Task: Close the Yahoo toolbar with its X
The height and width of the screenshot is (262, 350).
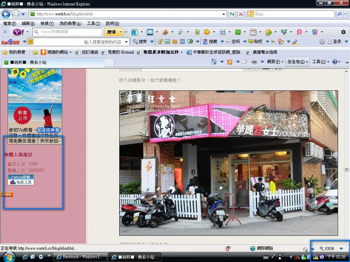Action: [x=5, y=32]
